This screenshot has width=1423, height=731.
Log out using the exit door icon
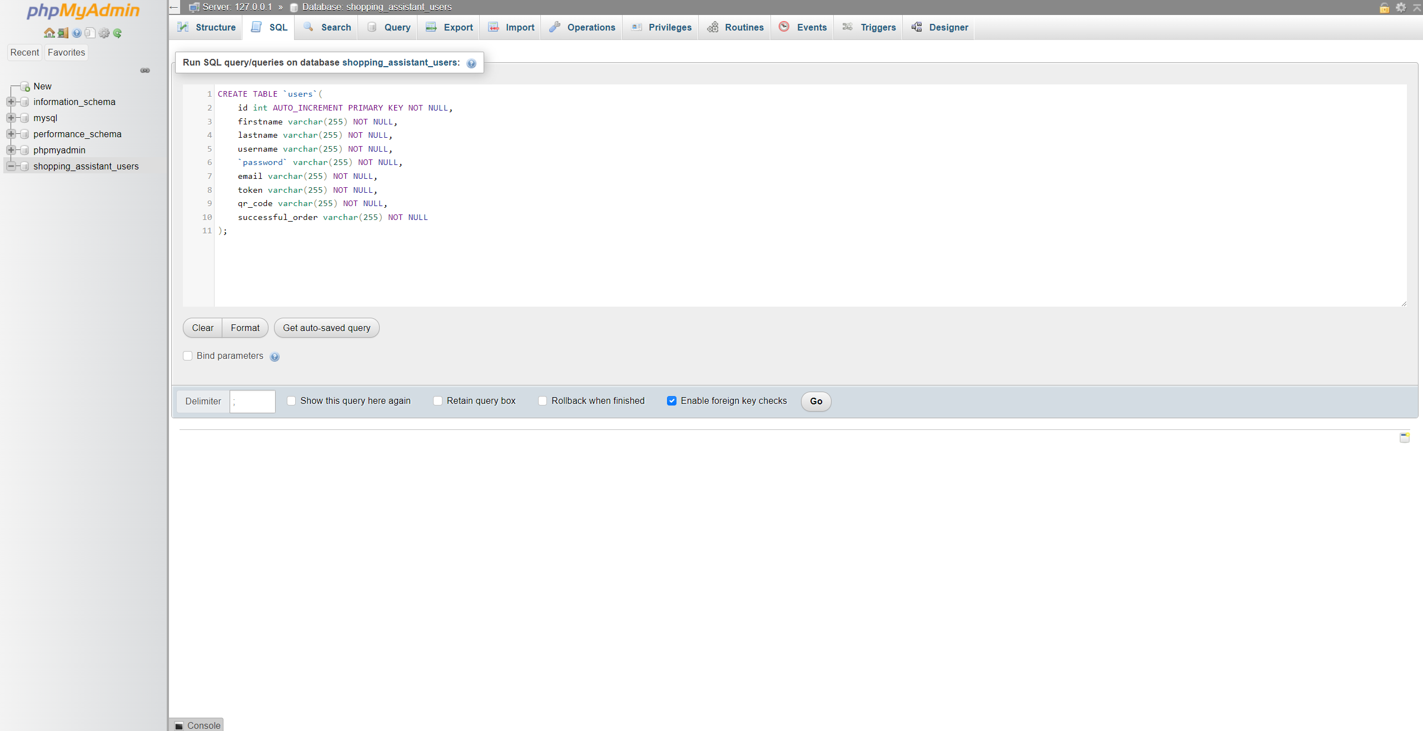click(x=62, y=33)
